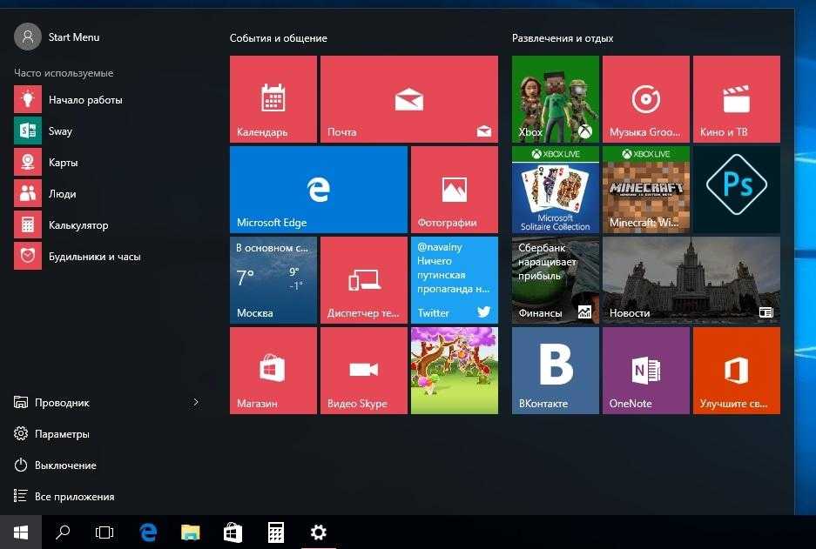Screen dimensions: 816x549
Task: Open the Выключение power options
Action: [65, 465]
